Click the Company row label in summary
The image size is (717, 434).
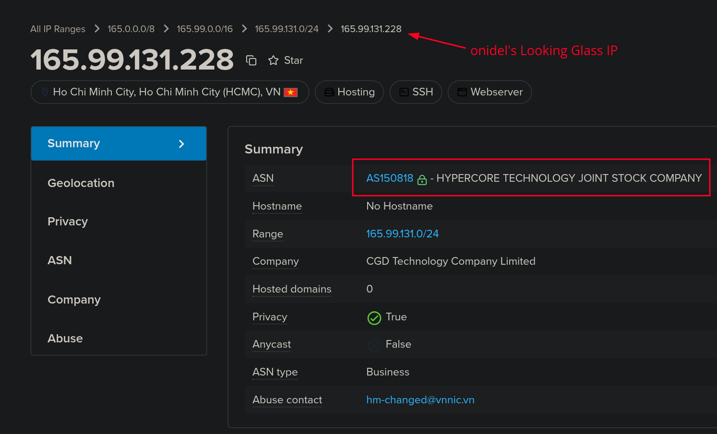(x=275, y=261)
